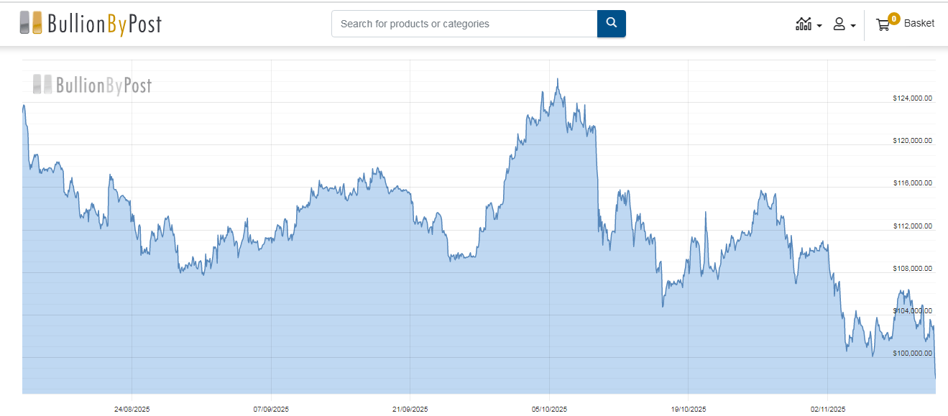
Task: Expand the dropdown arrow beside charts icon
Action: [819, 26]
